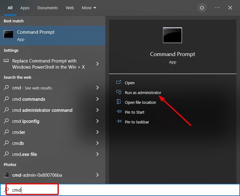Expand the More filter dropdown
Viewport: 240px width, 196px height.
pyautogui.click(x=89, y=8)
